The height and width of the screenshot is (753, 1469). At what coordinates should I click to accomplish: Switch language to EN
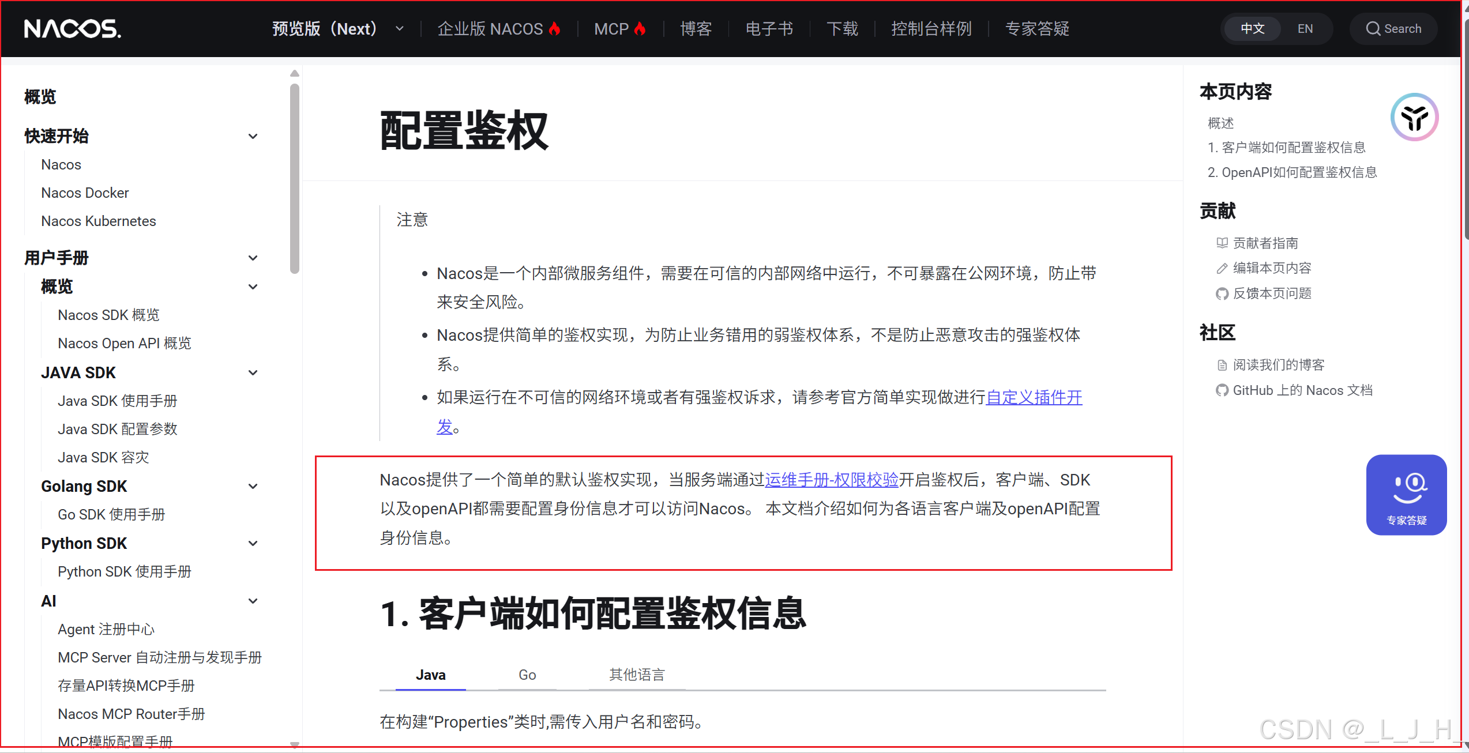click(x=1305, y=28)
